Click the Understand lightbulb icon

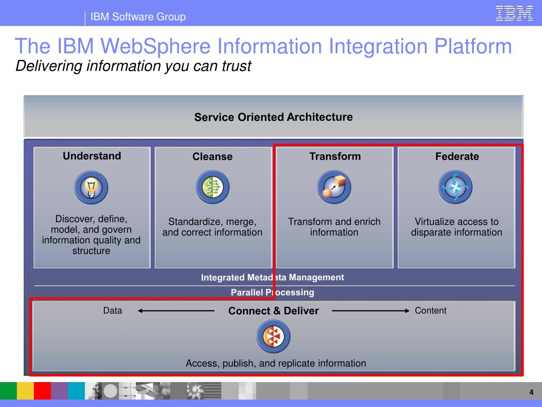tap(91, 187)
